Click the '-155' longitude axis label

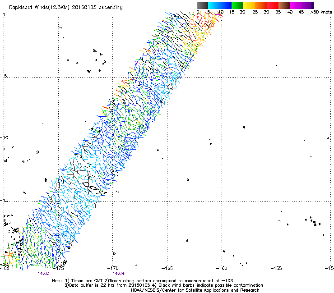pyautogui.click(x=276, y=268)
